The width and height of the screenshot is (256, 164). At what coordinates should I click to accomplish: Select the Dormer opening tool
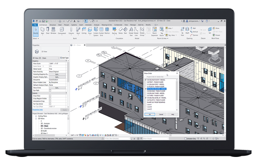tap(194, 35)
